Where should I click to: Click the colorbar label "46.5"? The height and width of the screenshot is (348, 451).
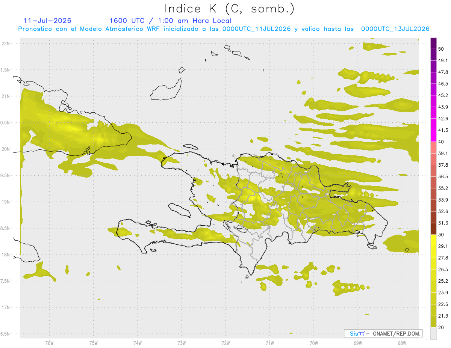pyautogui.click(x=443, y=84)
